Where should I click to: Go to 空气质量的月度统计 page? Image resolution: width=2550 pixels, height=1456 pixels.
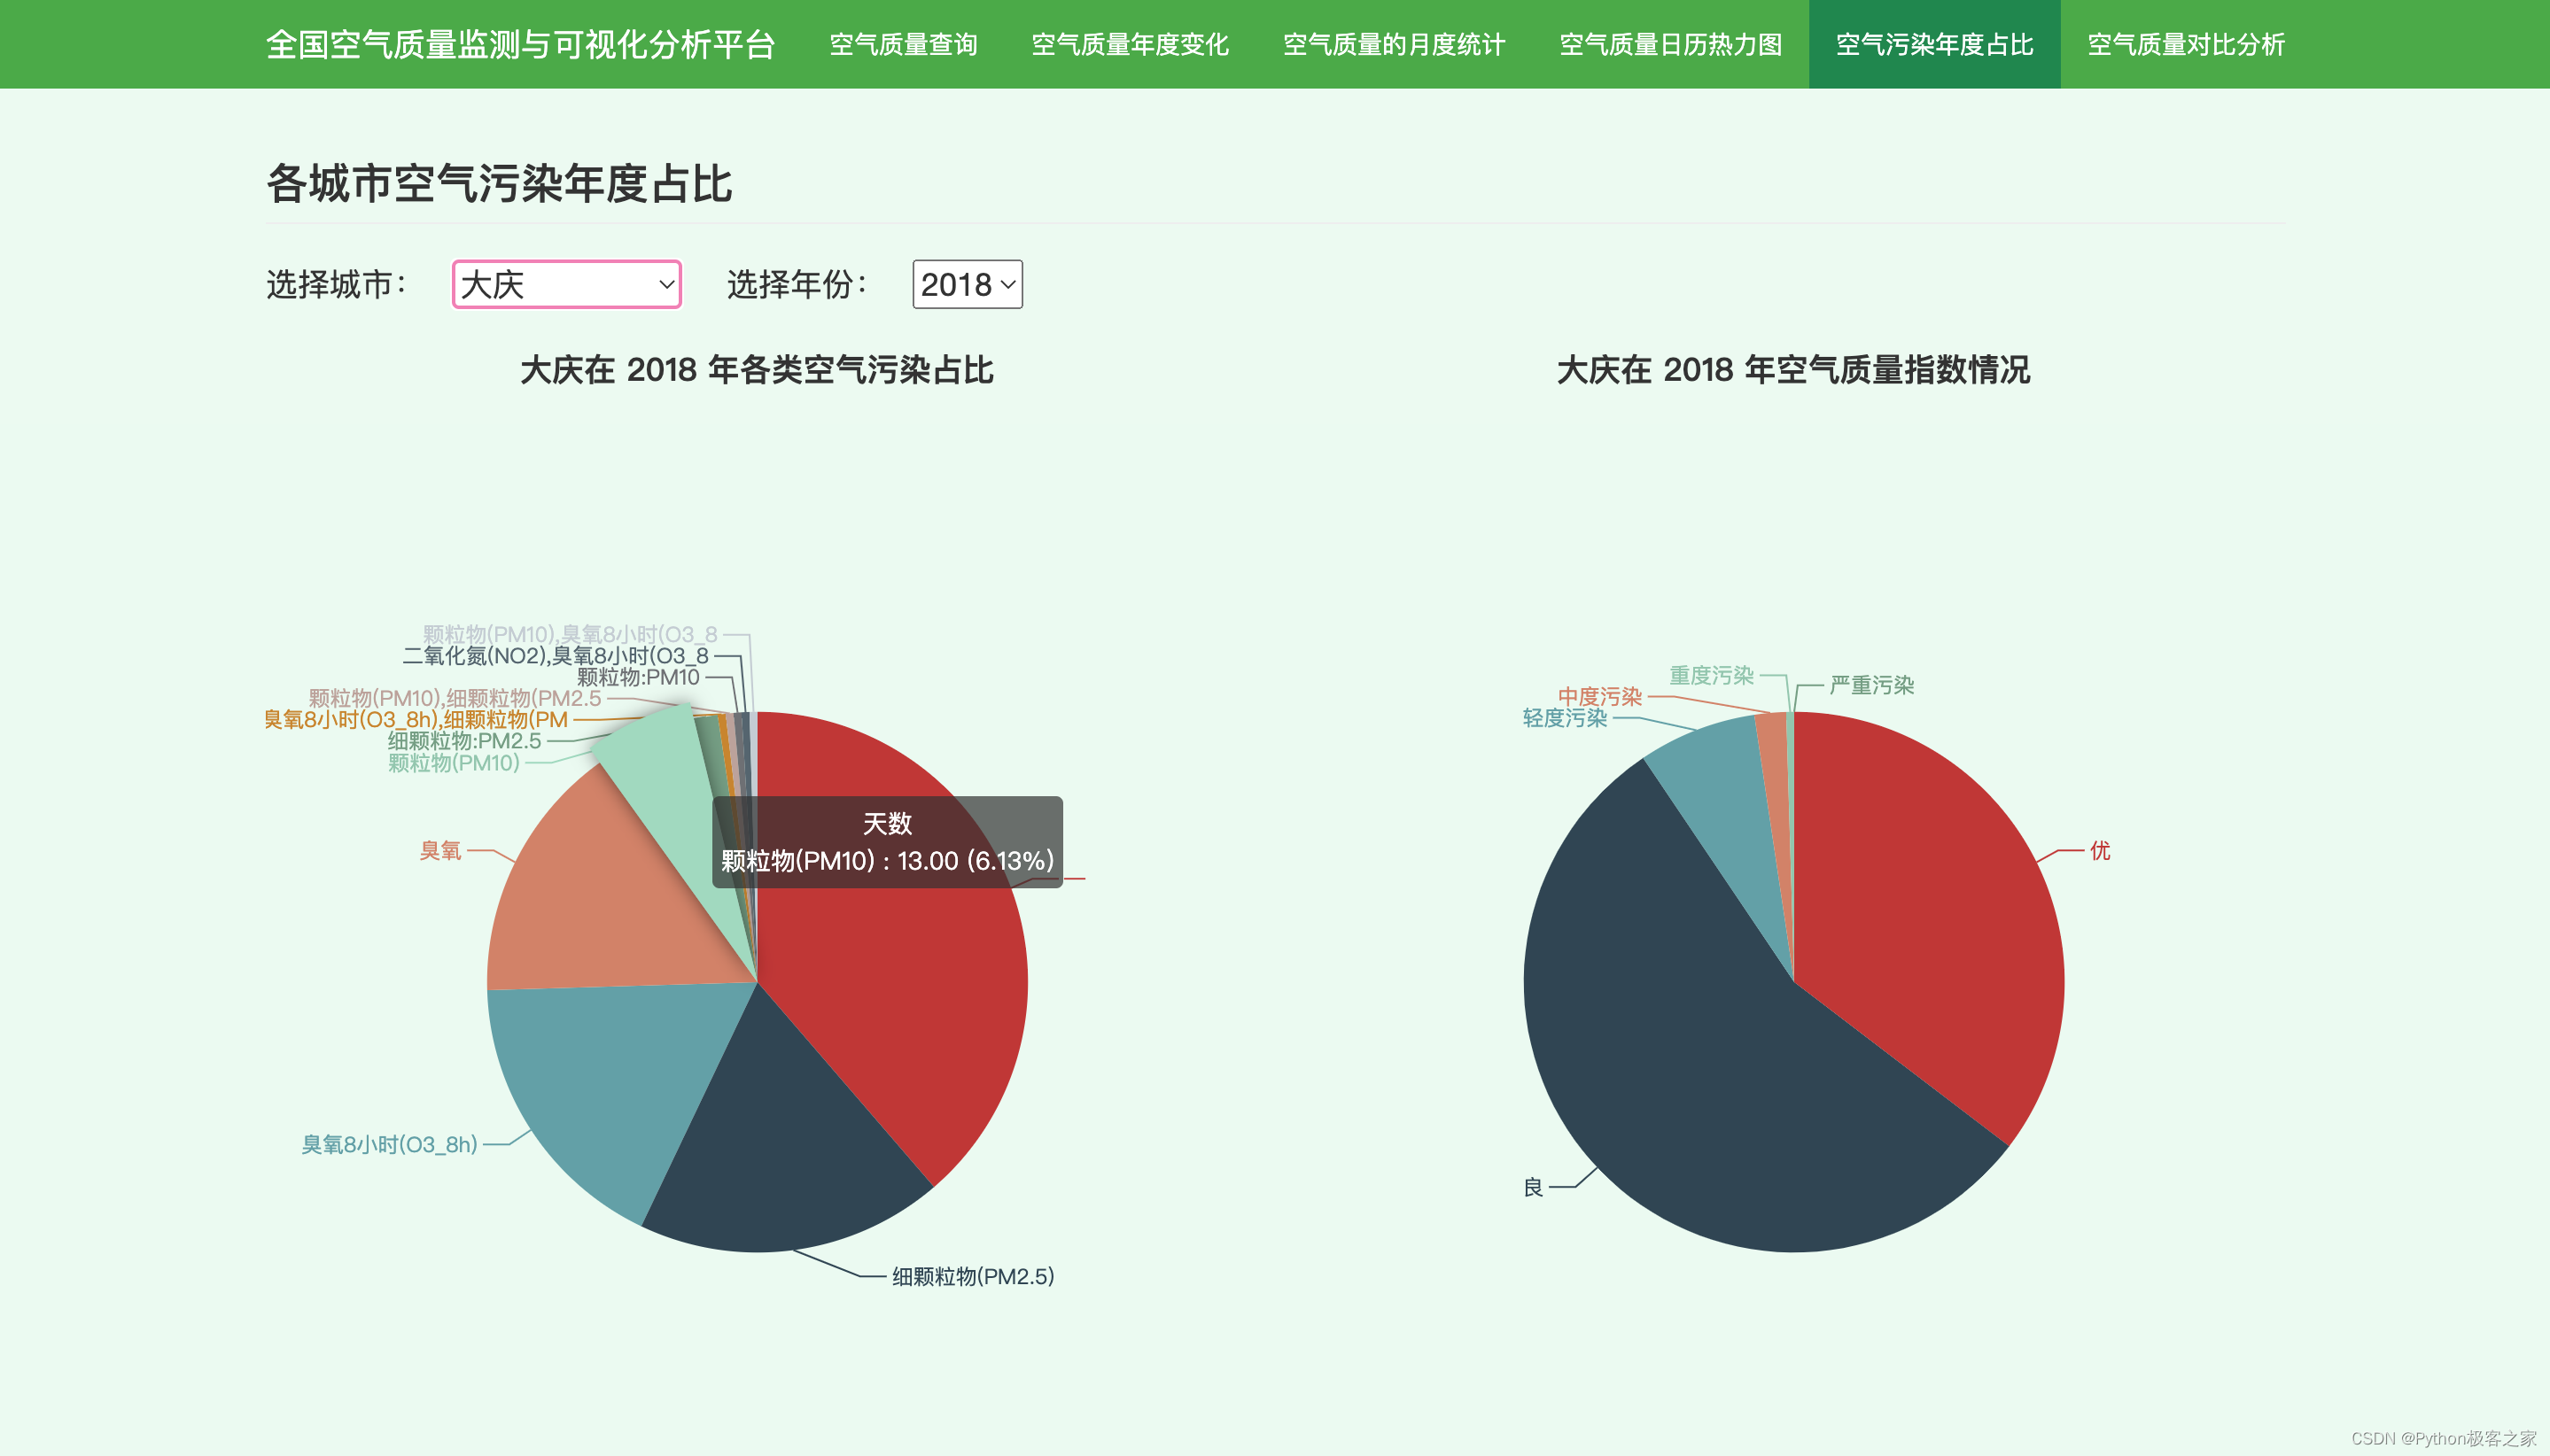tap(1394, 45)
